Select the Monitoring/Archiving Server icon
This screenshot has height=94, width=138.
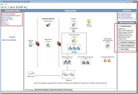click(x=108, y=46)
